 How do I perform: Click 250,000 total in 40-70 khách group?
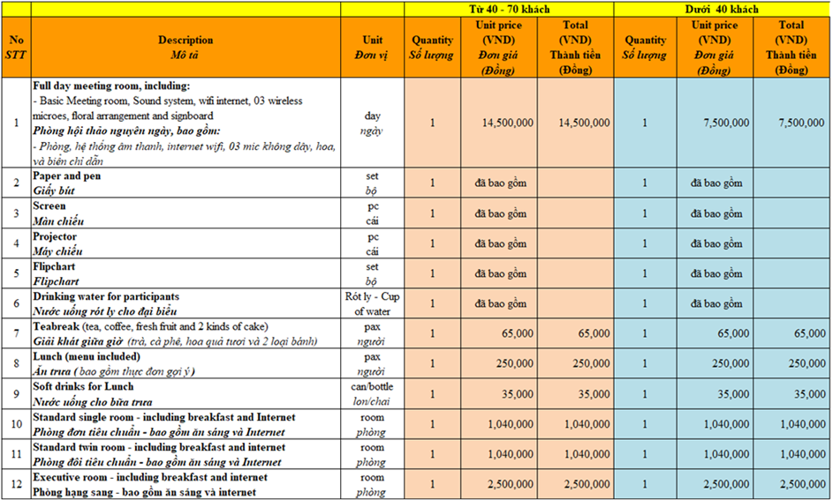[x=575, y=363]
